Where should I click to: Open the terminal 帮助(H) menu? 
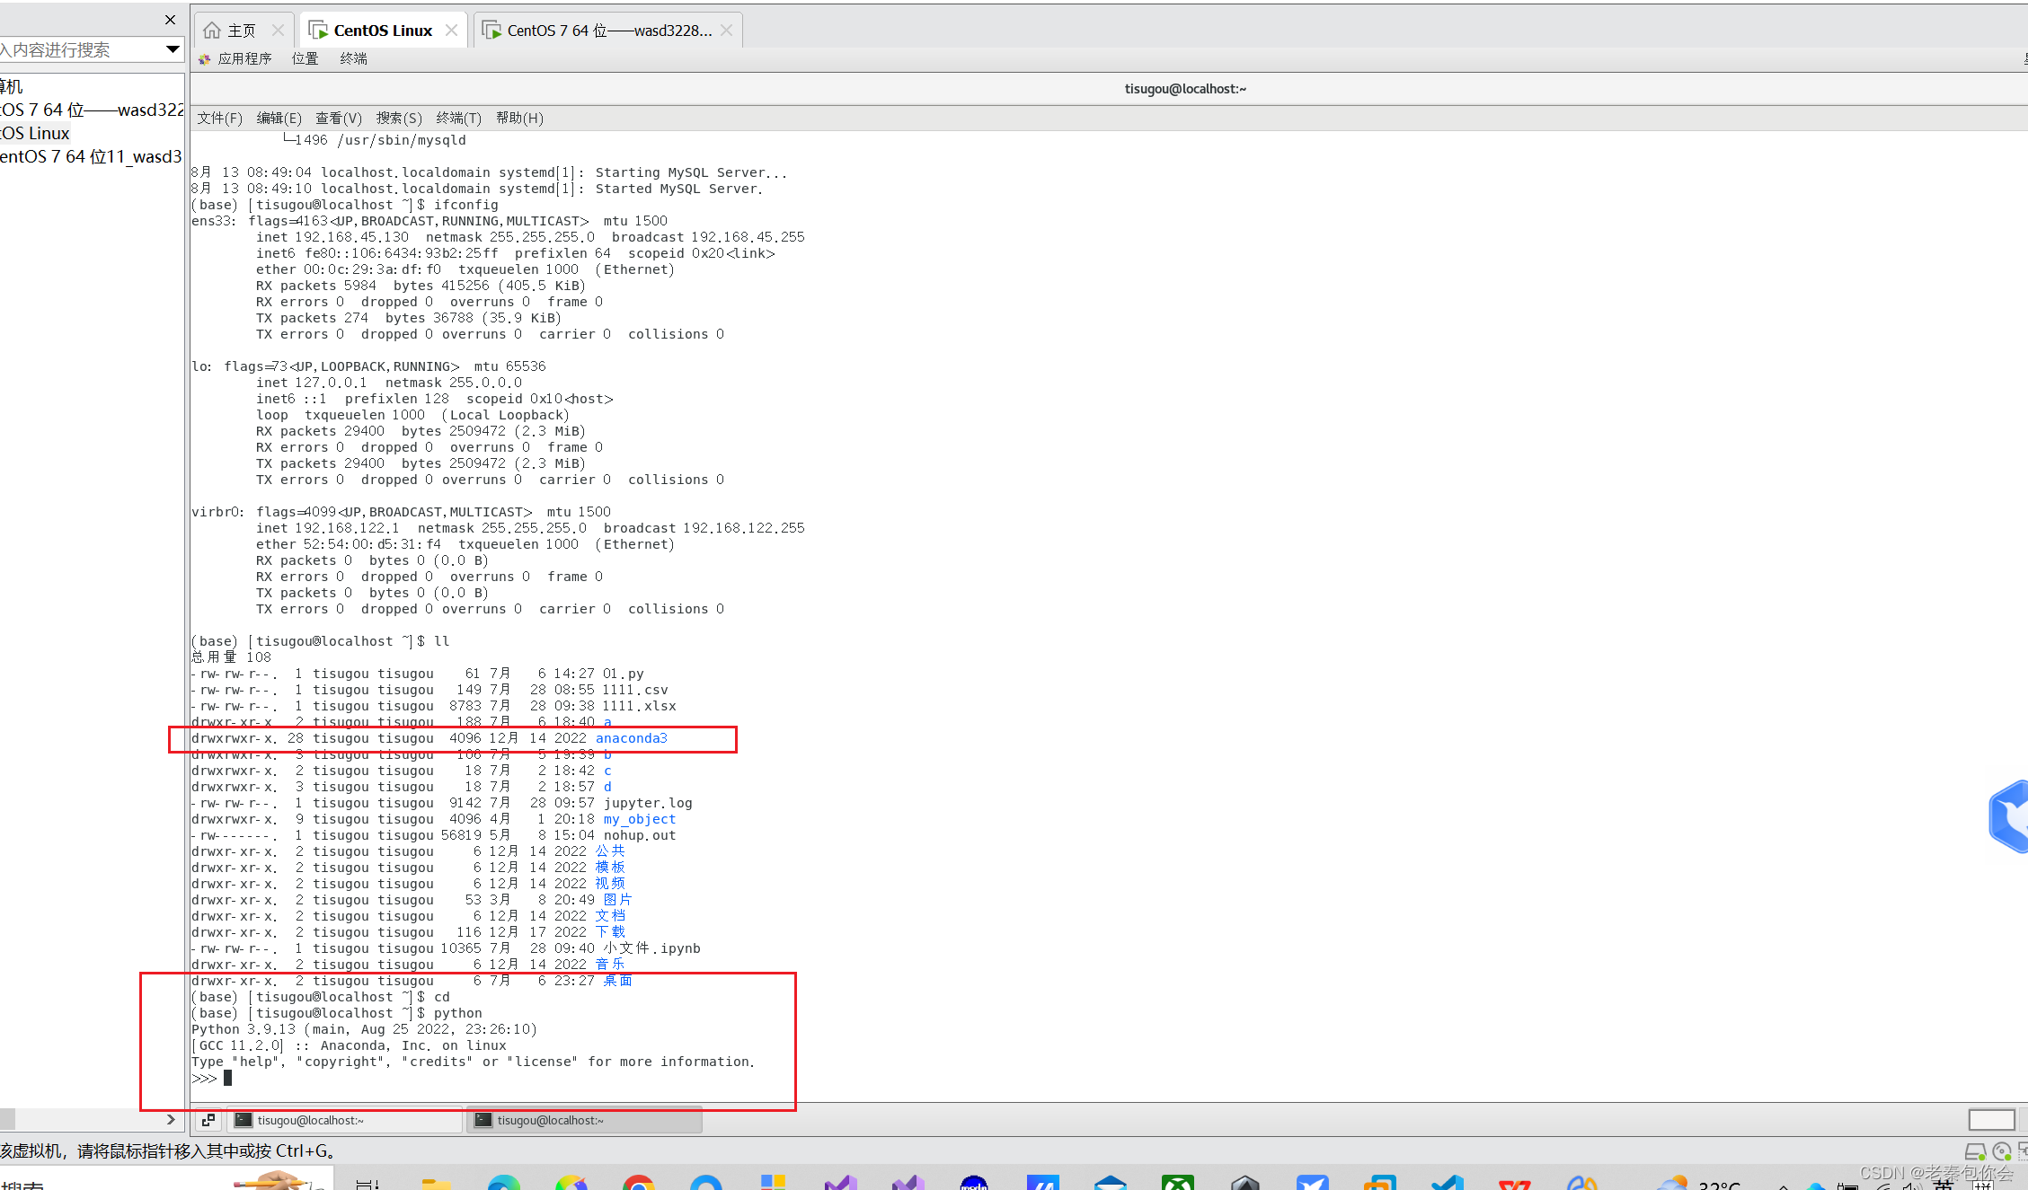[519, 118]
